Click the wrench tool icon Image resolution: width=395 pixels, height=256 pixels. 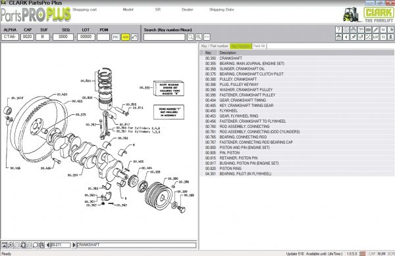[368, 37]
